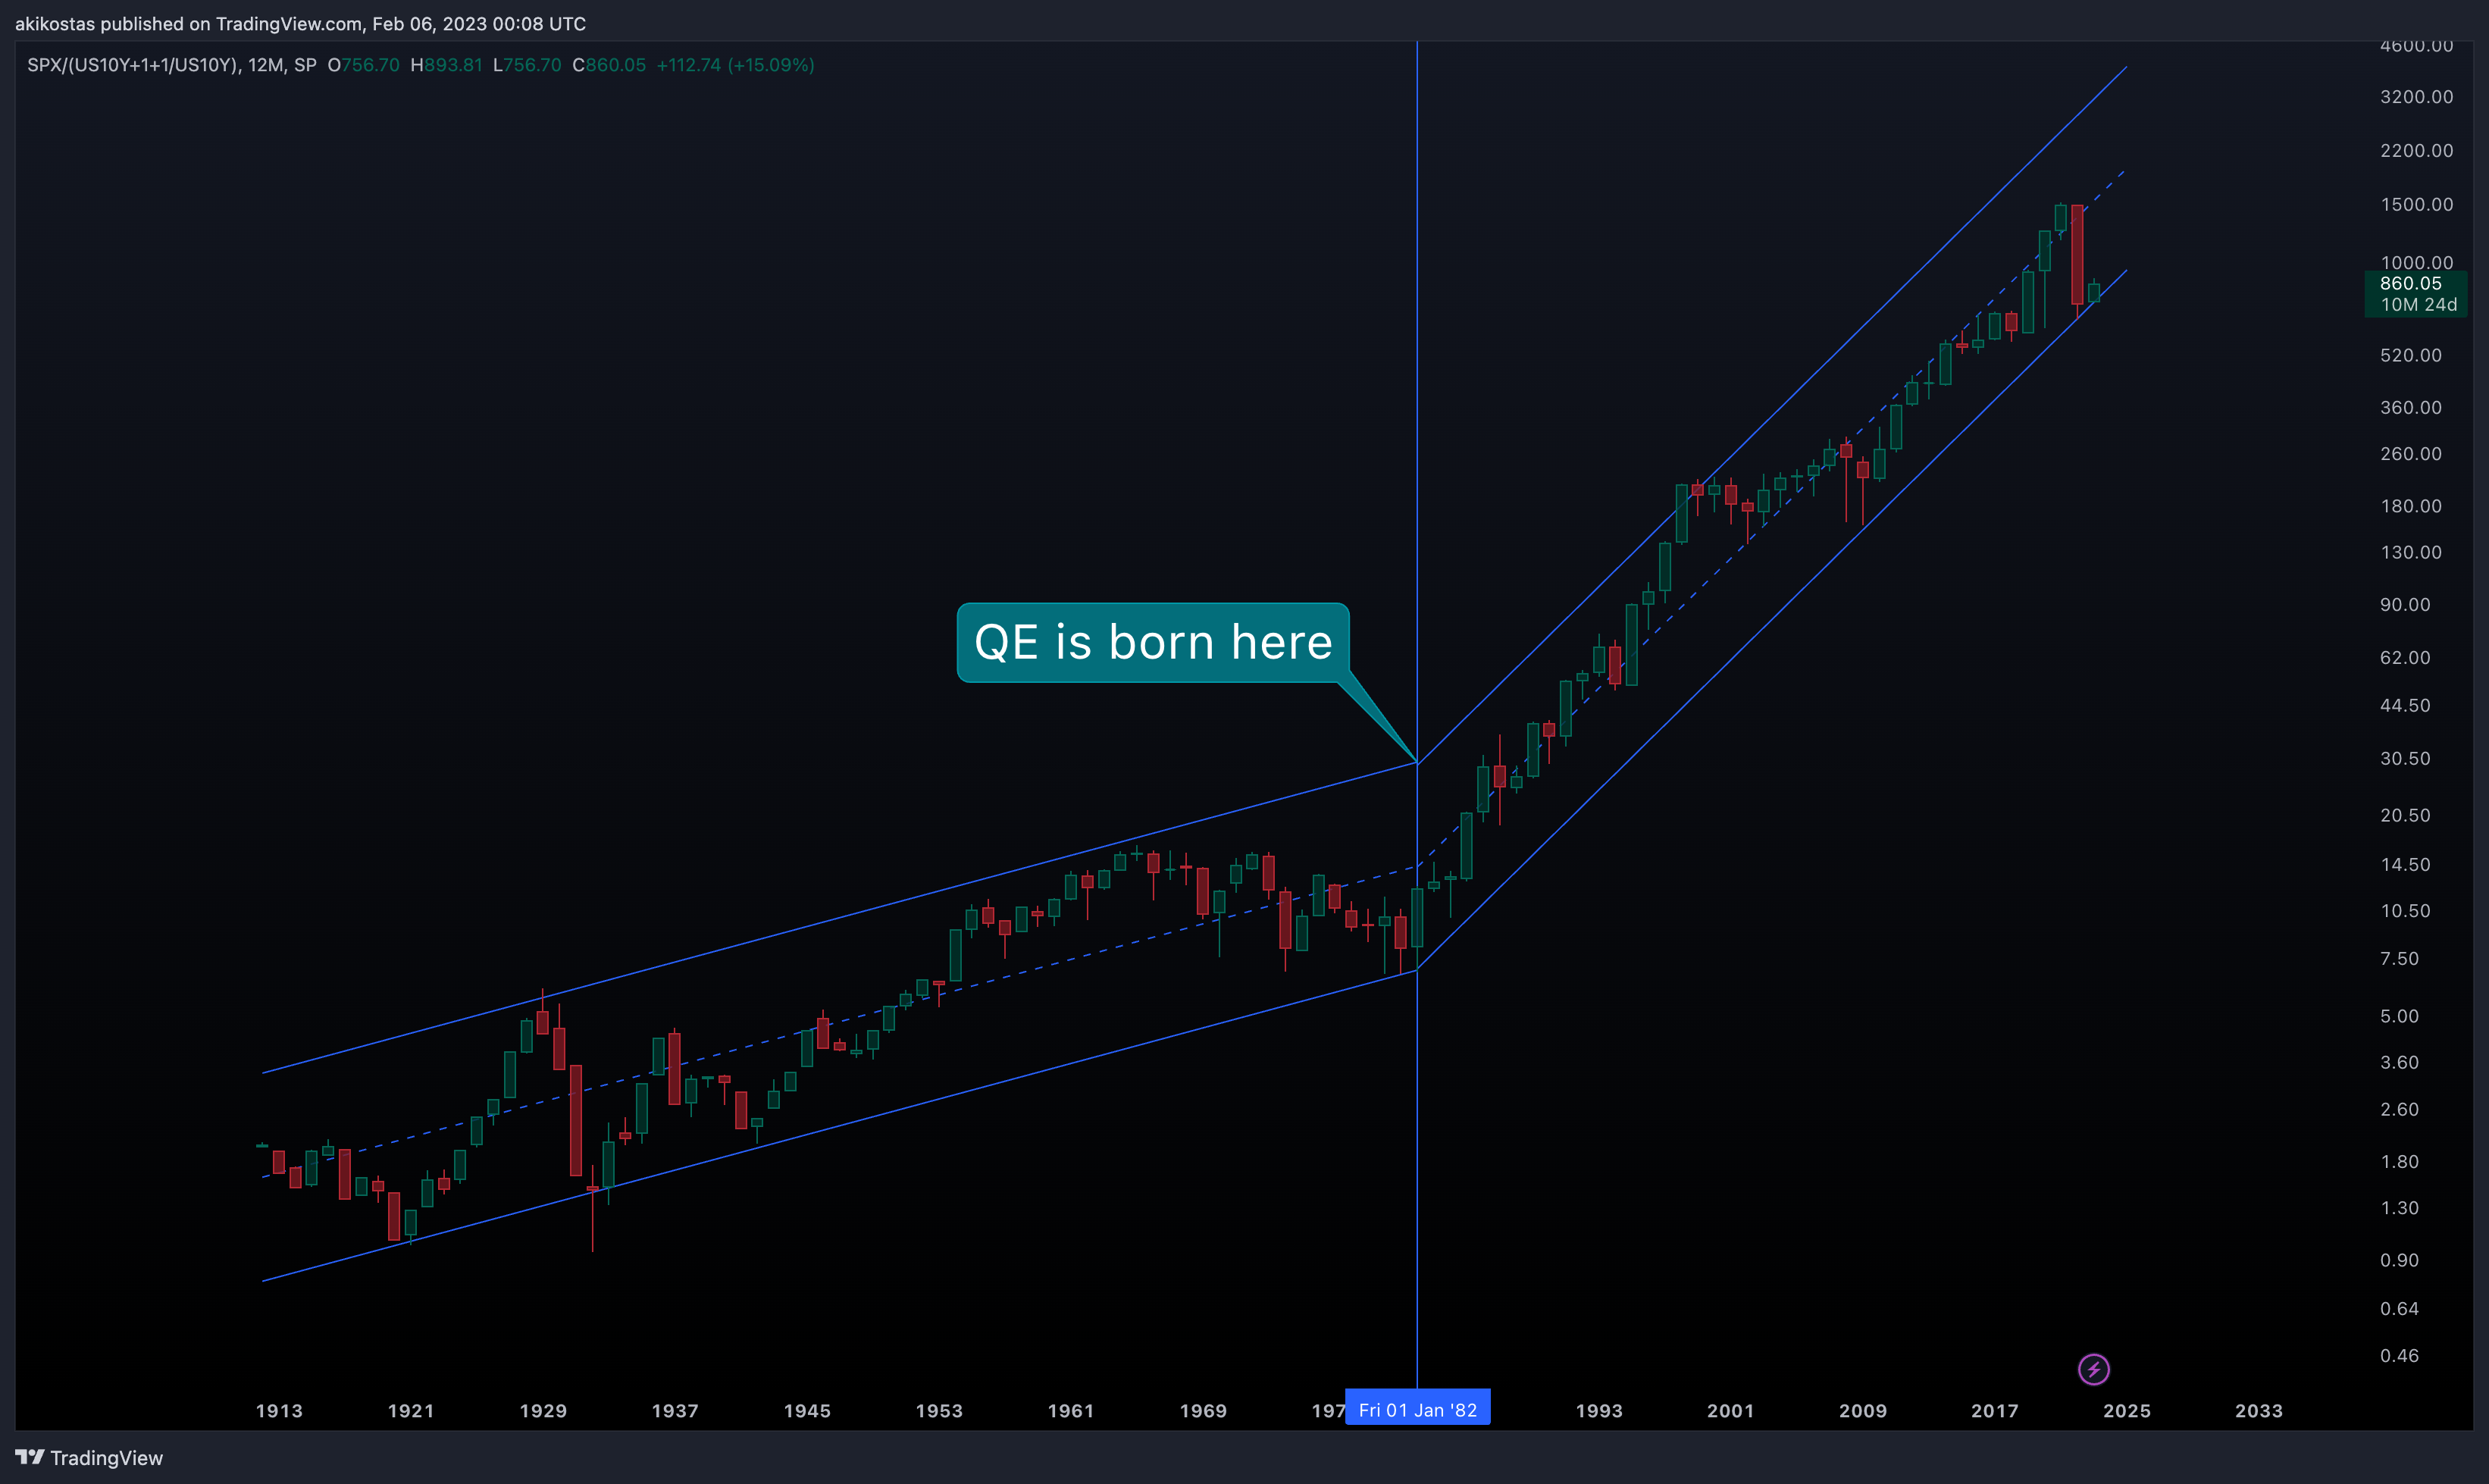Click the 62.00 price axis label
The width and height of the screenshot is (2489, 1484).
pos(2405,658)
